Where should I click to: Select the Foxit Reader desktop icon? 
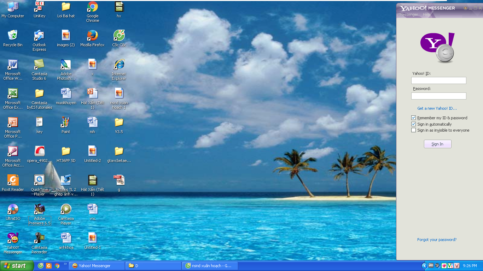(13, 183)
